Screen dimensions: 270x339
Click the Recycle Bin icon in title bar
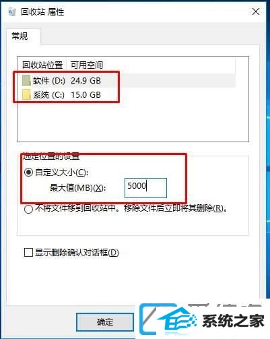pos(12,12)
